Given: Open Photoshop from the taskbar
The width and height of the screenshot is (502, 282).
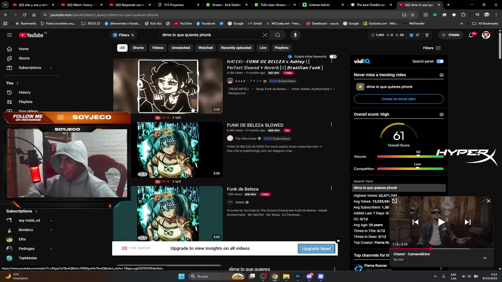Looking at the screenshot, I should (x=298, y=276).
